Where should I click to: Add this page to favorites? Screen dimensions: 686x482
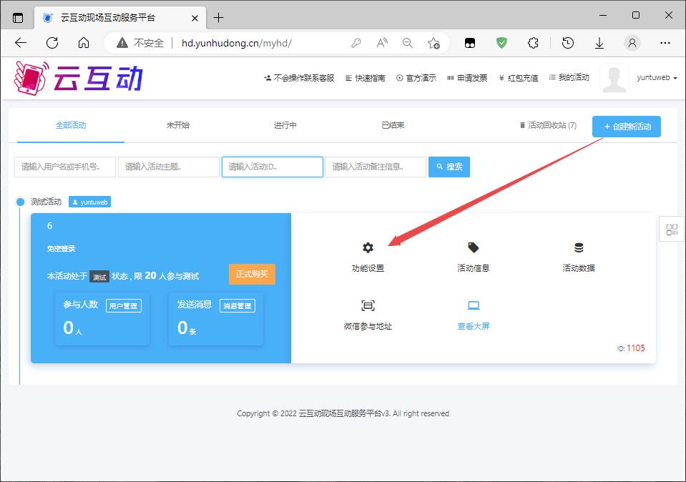[x=433, y=43]
